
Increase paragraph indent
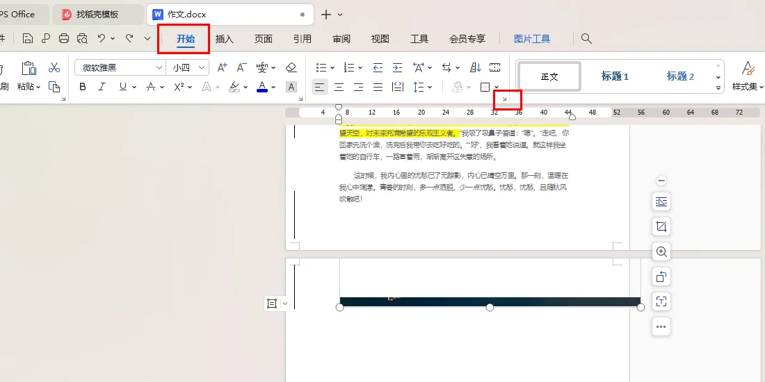pyautogui.click(x=398, y=67)
